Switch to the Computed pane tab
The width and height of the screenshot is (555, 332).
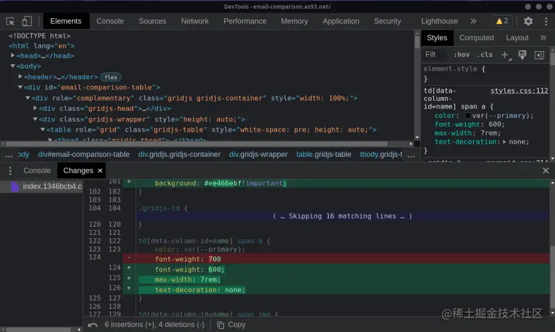pyautogui.click(x=476, y=38)
